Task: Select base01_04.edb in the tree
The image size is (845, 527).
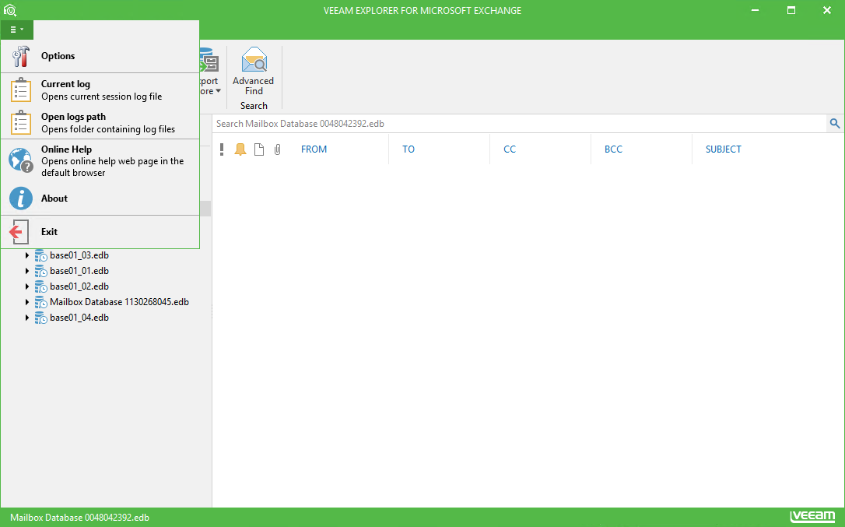Action: click(79, 318)
